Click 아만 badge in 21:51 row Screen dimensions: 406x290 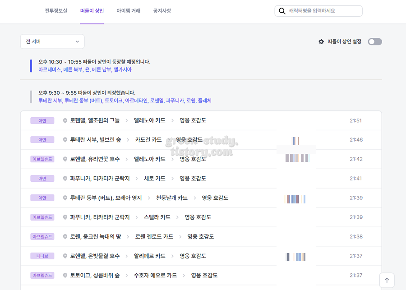tap(42, 121)
